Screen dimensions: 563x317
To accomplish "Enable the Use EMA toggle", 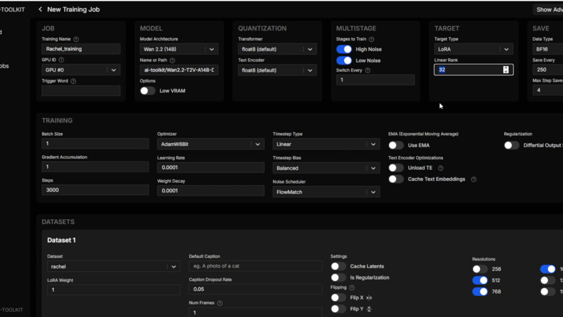I will [x=396, y=145].
